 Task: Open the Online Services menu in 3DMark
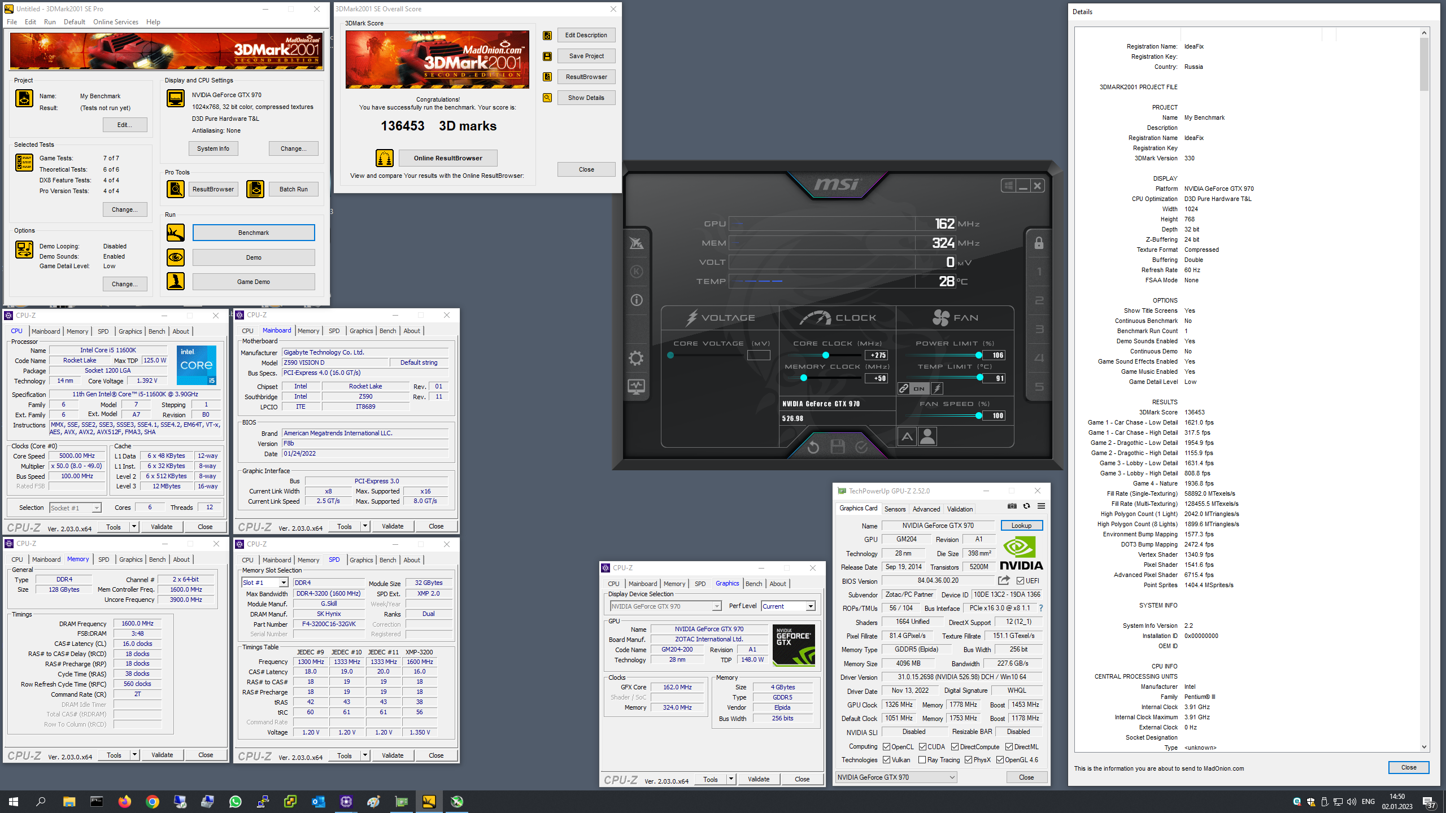[115, 22]
